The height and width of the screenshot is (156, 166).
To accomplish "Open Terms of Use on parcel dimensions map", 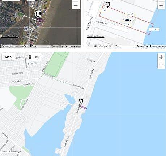I will 142,46.
